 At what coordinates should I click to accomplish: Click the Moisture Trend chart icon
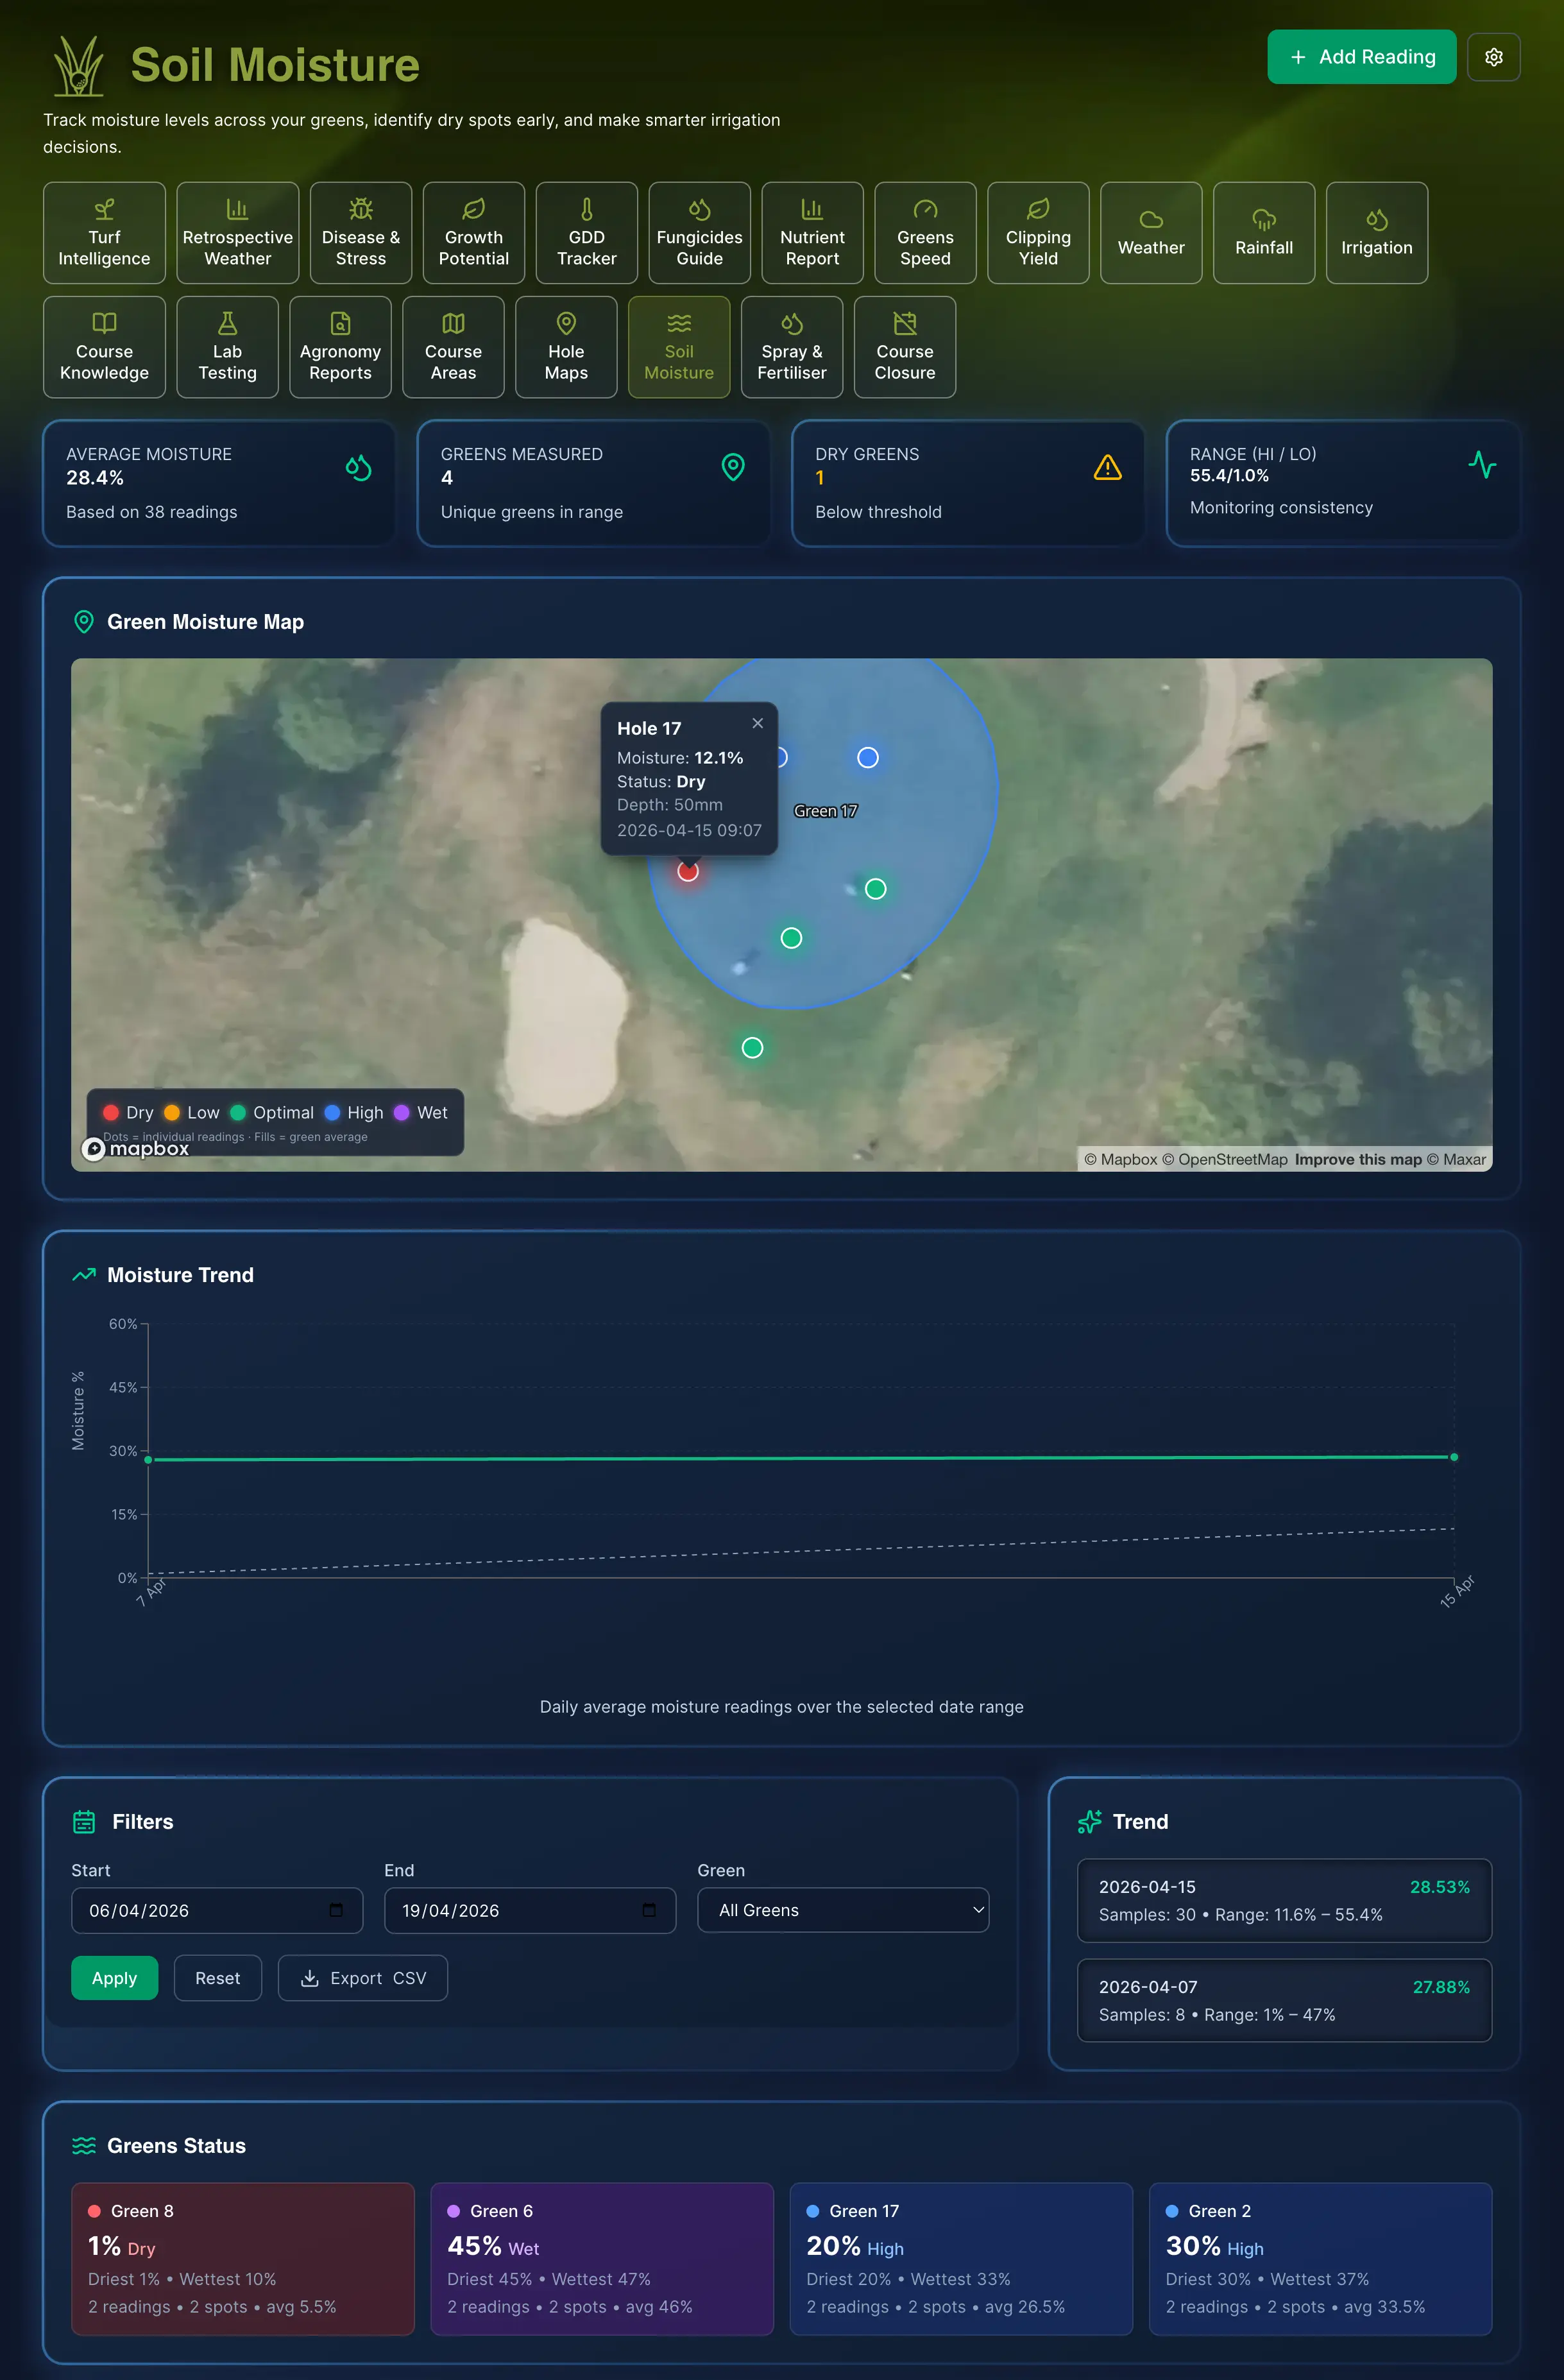point(84,1275)
